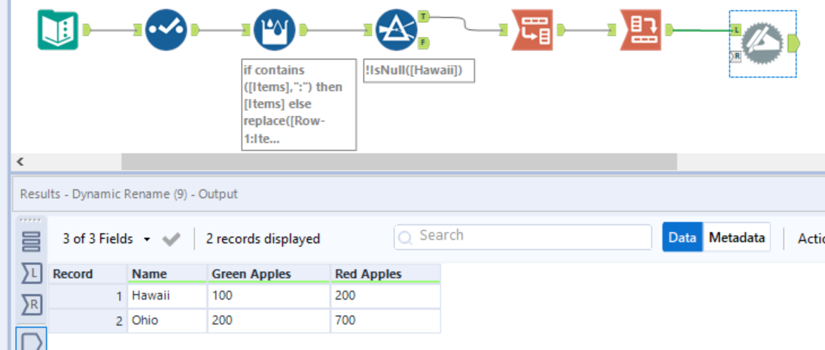This screenshot has width=825, height=350.
Task: Show the R input anchor results
Action: [x=32, y=304]
